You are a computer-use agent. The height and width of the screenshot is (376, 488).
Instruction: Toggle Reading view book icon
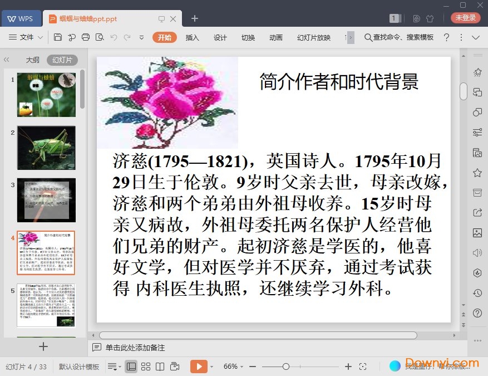[160, 367]
